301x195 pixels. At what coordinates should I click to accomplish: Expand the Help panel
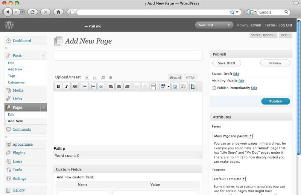point(286,35)
